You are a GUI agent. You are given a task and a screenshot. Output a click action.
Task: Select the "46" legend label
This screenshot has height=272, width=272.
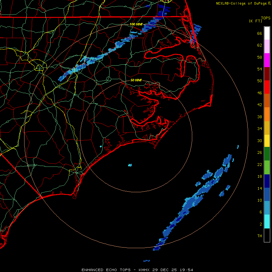[260, 93]
